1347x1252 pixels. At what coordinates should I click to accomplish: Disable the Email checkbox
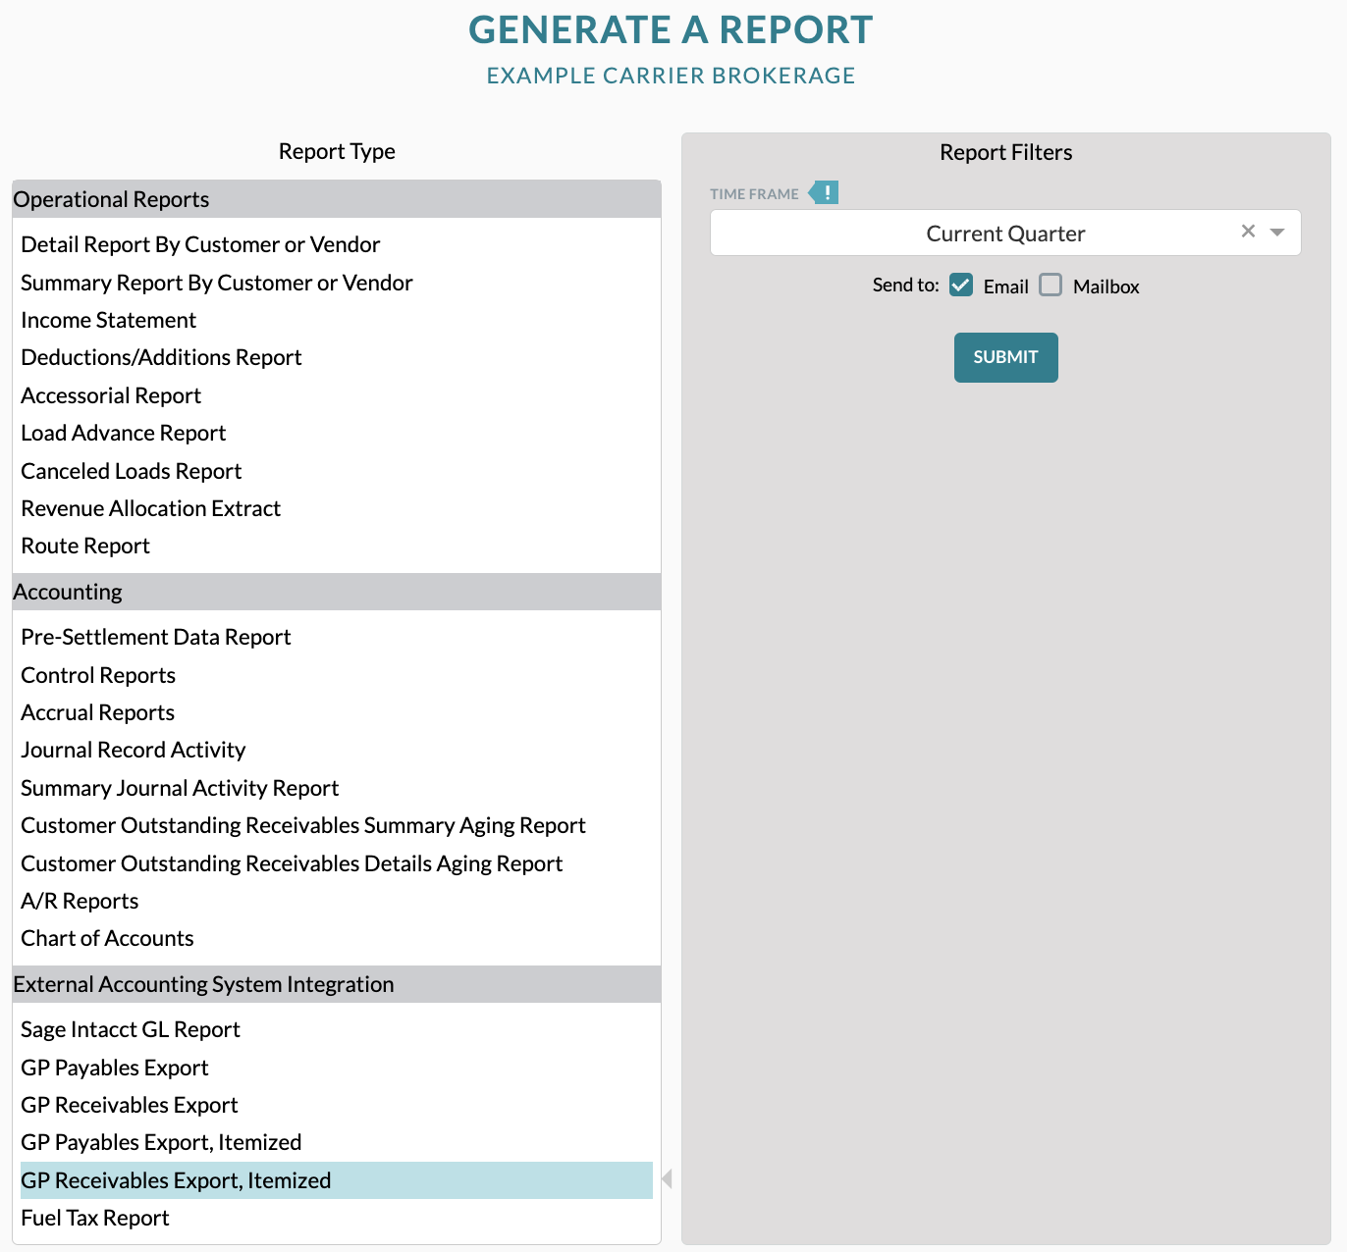pyautogui.click(x=960, y=285)
